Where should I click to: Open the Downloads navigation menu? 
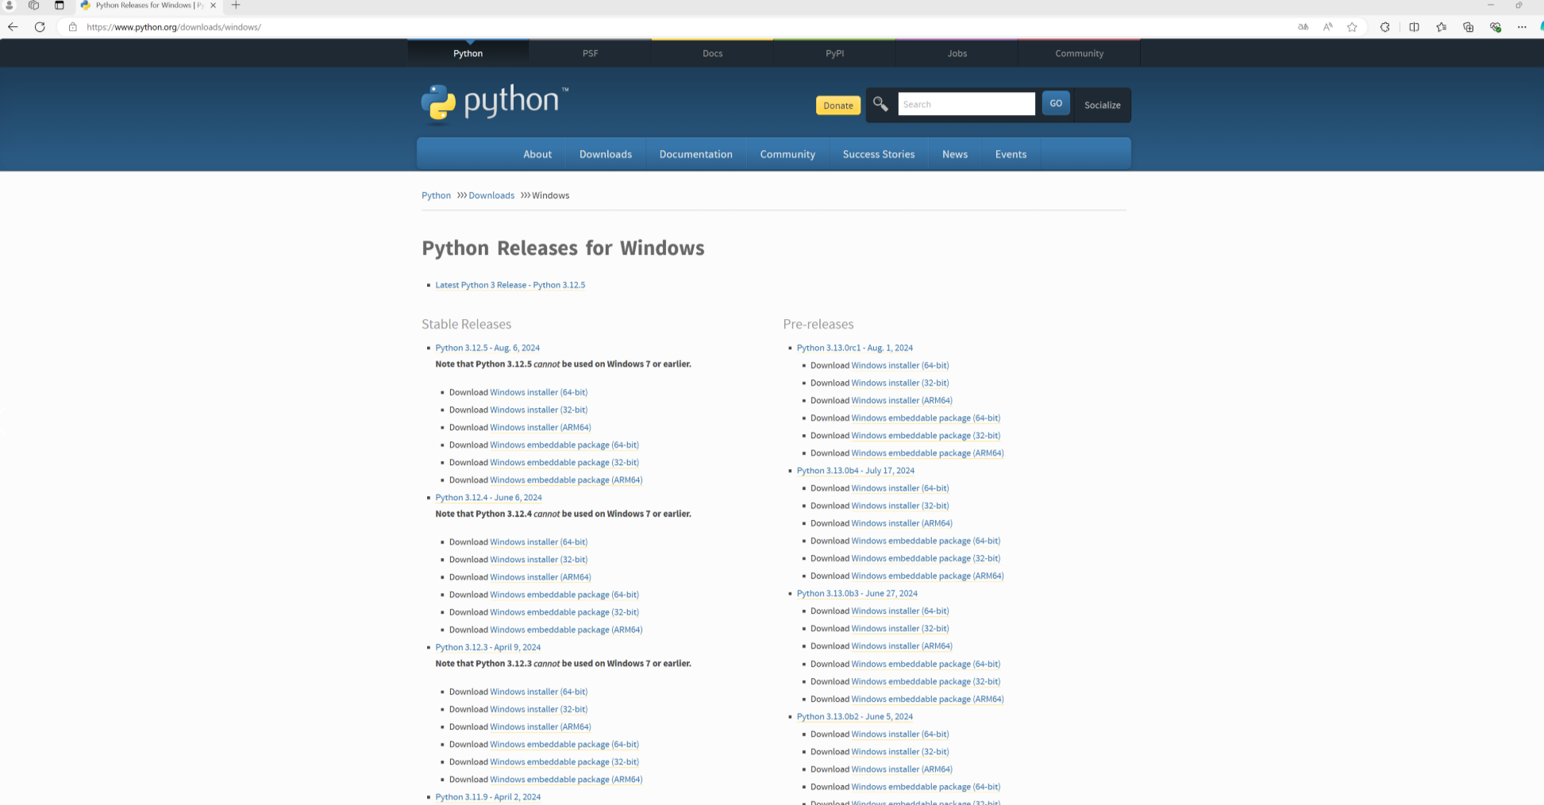click(x=605, y=154)
